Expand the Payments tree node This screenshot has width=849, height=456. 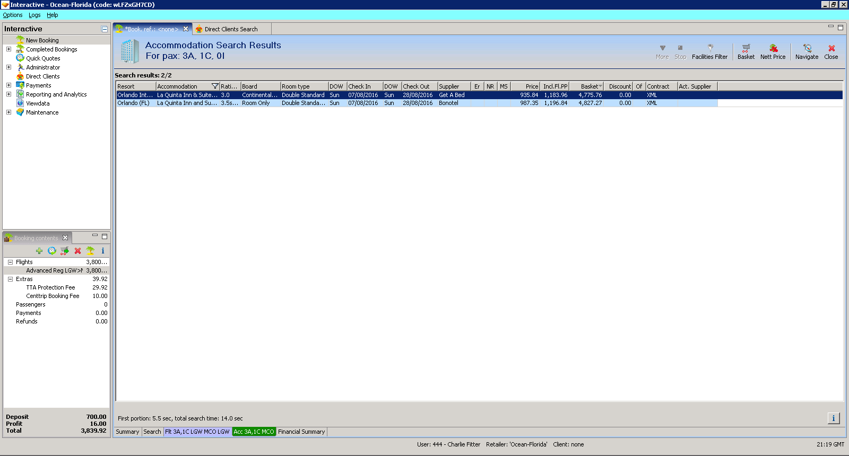tap(8, 85)
